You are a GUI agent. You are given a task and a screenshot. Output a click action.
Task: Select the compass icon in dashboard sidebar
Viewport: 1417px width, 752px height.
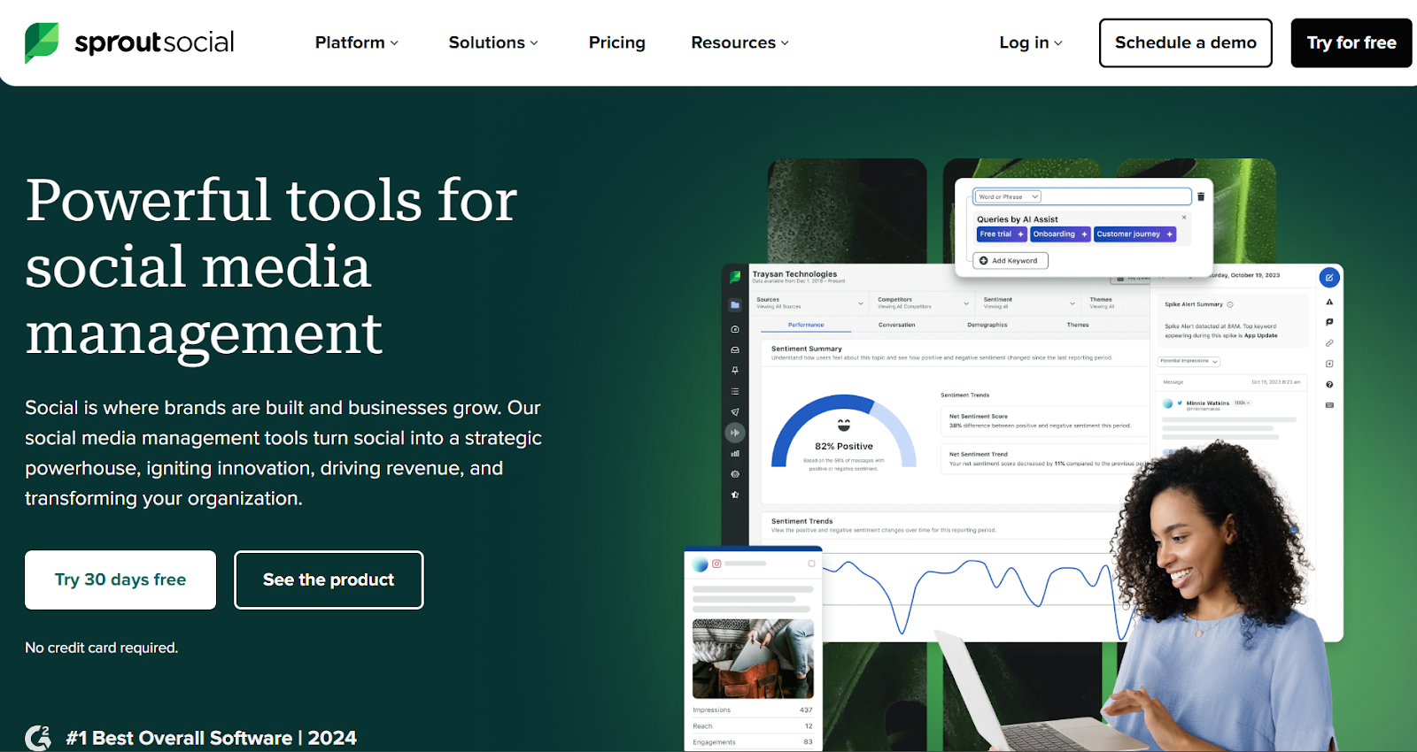tap(735, 329)
